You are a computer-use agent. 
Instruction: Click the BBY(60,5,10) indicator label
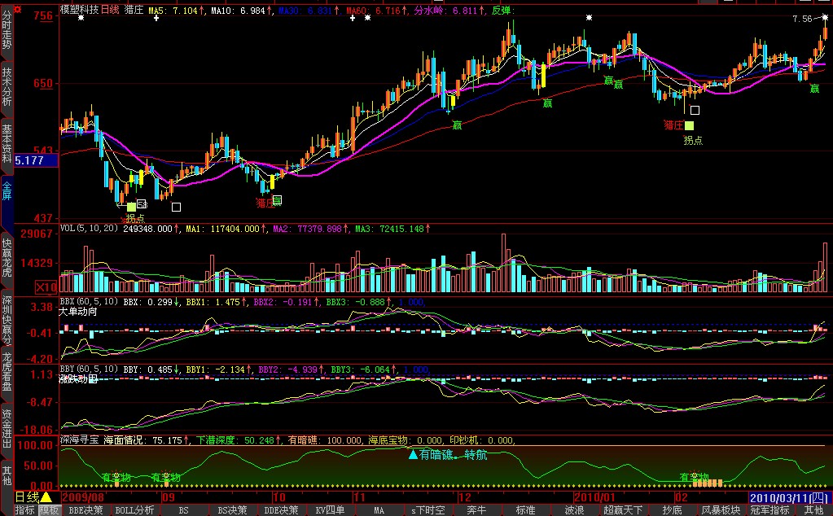pyautogui.click(x=90, y=369)
